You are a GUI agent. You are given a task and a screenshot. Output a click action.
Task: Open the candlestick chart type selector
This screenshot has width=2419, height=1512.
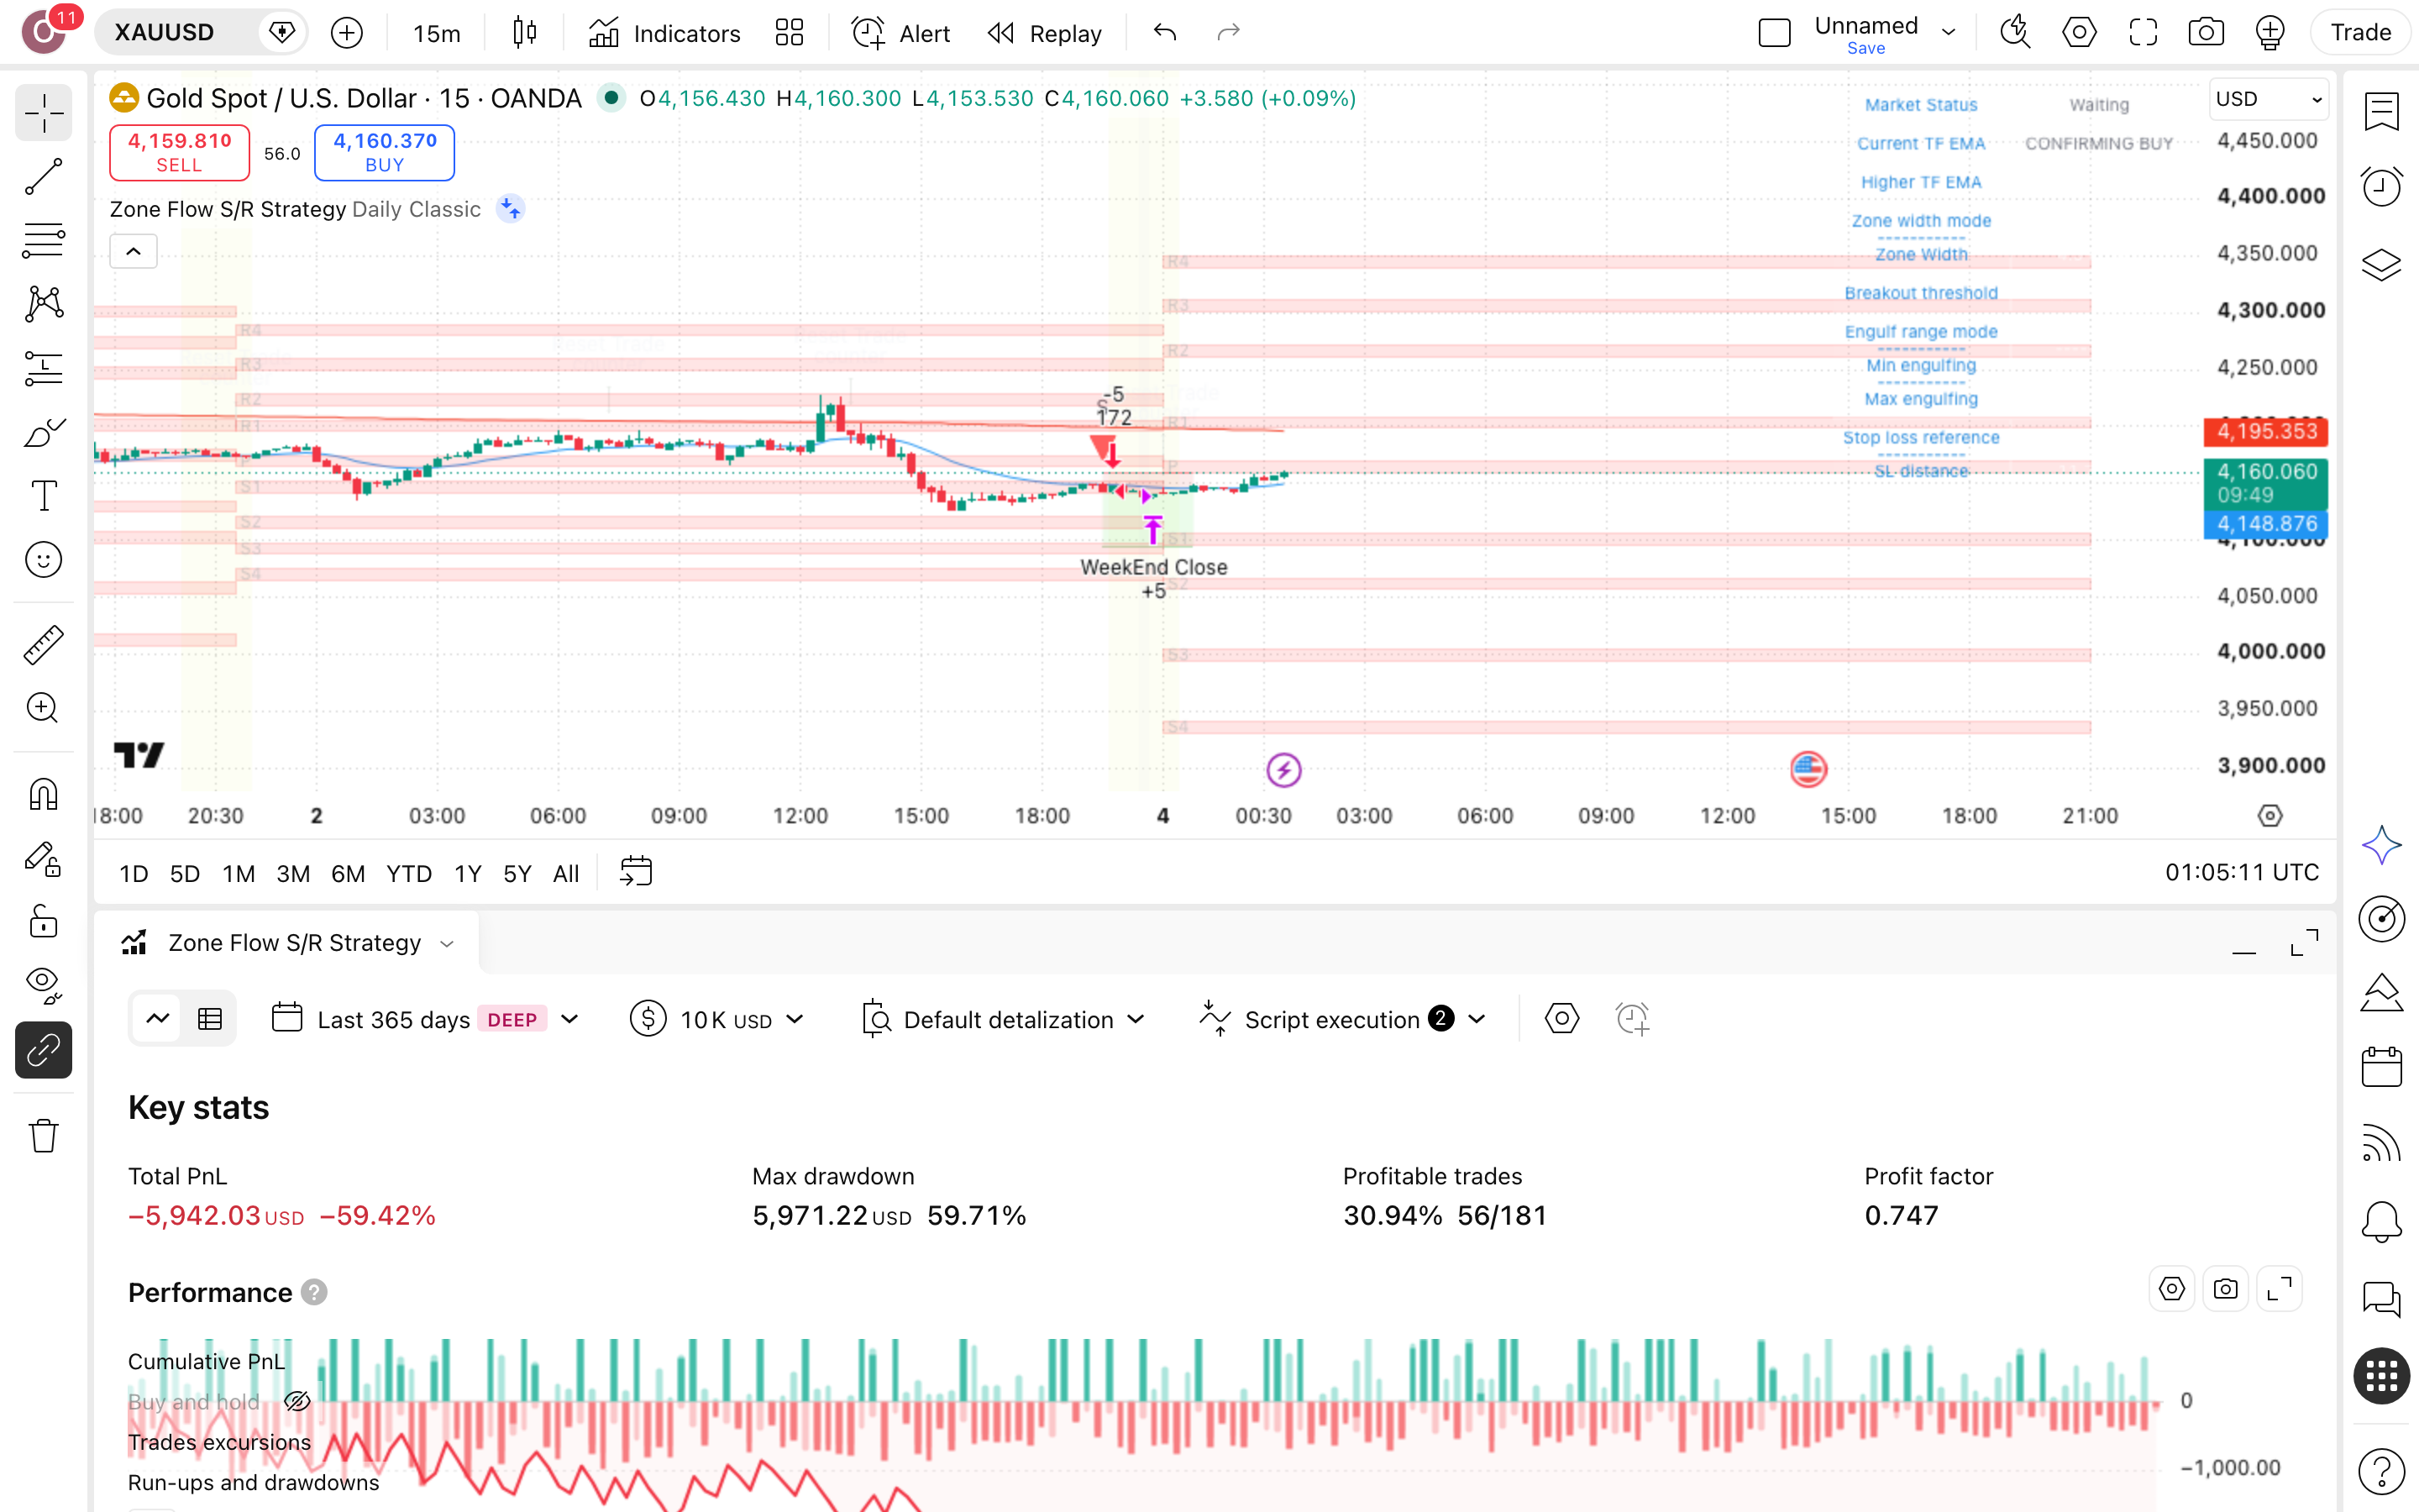524,33
